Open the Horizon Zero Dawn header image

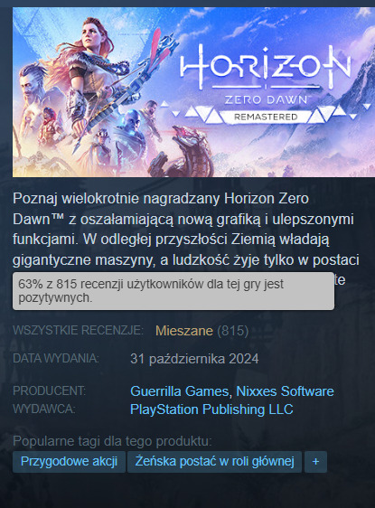tap(193, 92)
